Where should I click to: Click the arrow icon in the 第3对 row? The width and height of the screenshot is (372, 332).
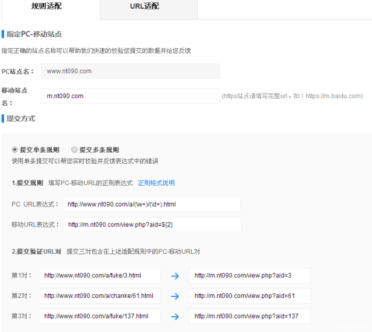click(x=175, y=316)
